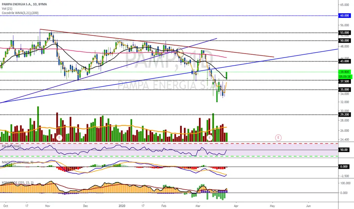This screenshot has height=209, width=354.
Task: Select the 37.500 support line label
Action: click(345, 81)
